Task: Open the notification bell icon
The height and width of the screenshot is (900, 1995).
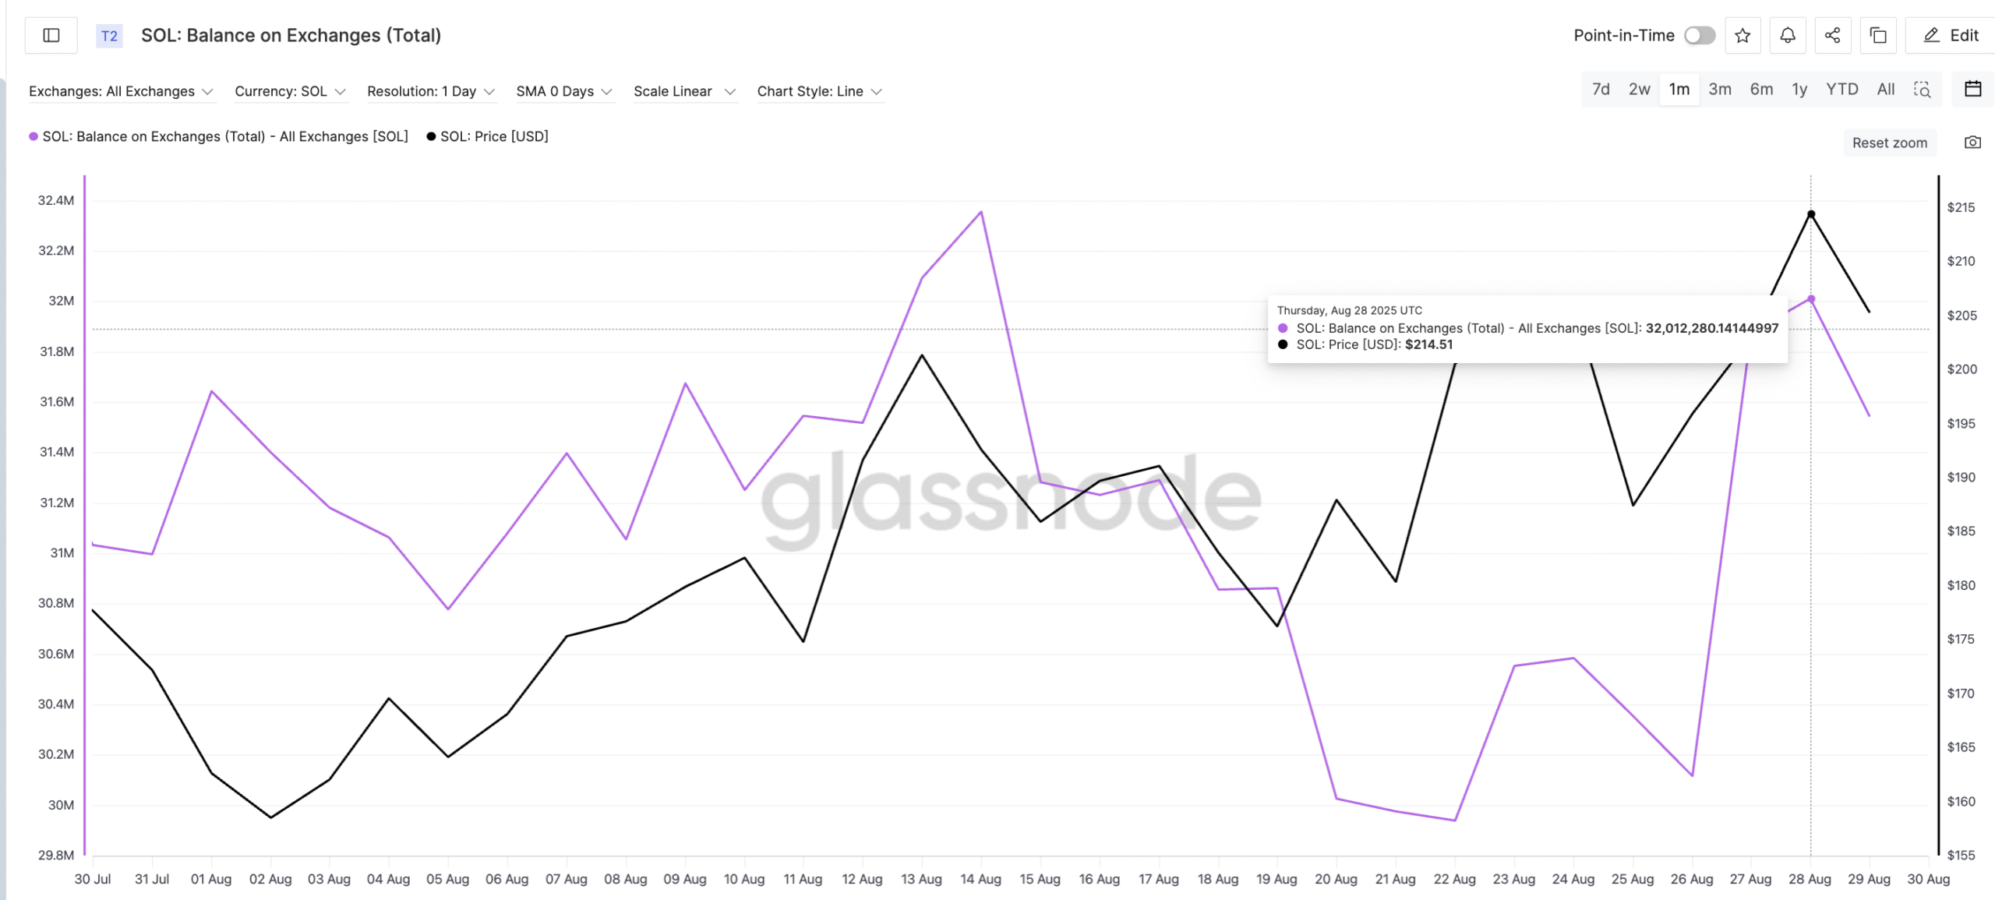Action: click(x=1788, y=35)
